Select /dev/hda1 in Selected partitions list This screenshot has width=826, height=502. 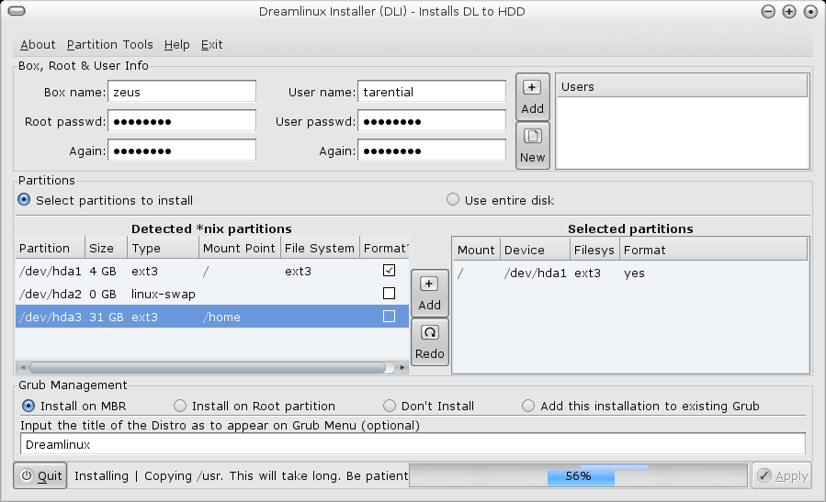click(630, 273)
